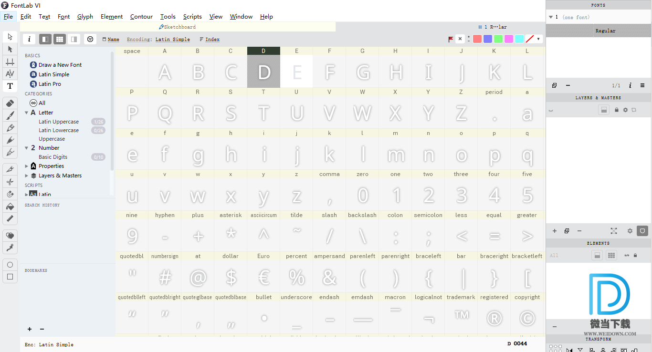Pick the red color flag swatch

477,39
